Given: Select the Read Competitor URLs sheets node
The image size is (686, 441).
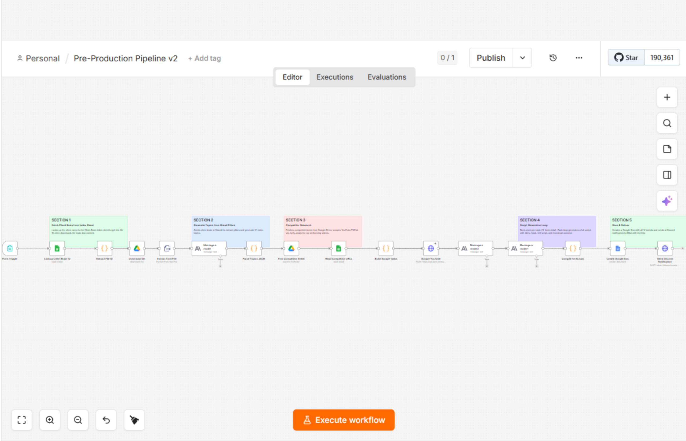Looking at the screenshot, I should tap(338, 248).
